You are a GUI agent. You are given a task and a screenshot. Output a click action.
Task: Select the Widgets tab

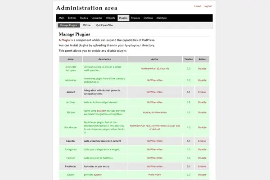point(110,18)
